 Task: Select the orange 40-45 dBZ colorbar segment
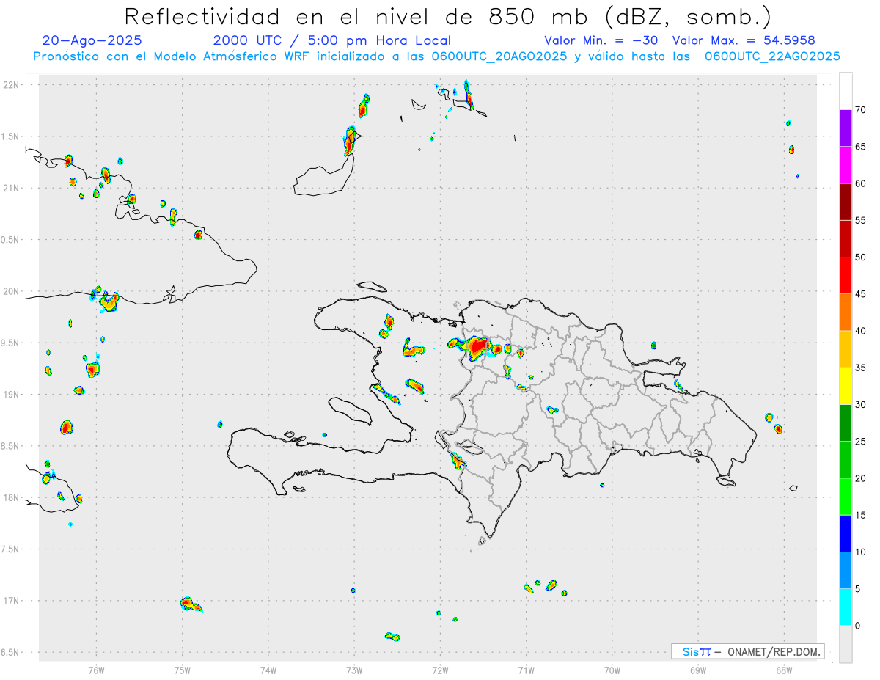[846, 312]
